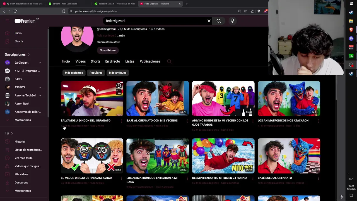357x201 pixels.
Task: Go back with the browser back arrow
Action: [4, 11]
